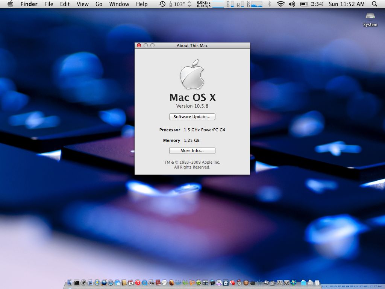Open Dictionary in the Dock
This screenshot has height=289, width=385.
tap(158, 283)
